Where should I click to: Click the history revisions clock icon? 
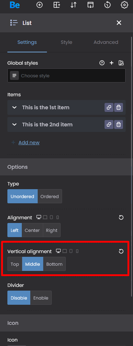tap(107, 5)
